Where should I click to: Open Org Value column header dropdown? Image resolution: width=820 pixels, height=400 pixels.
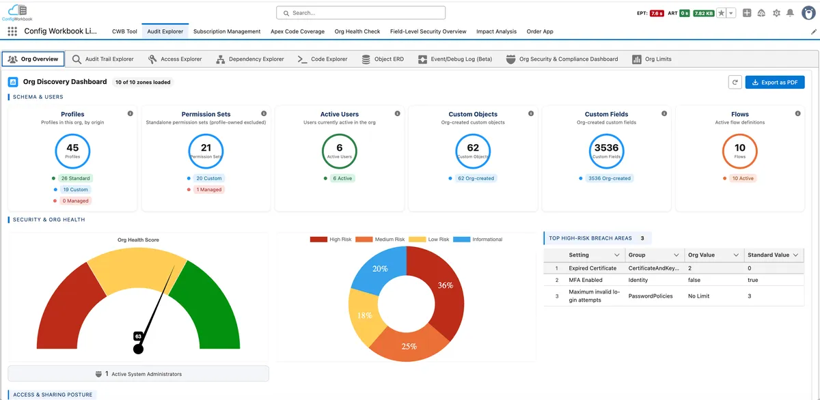tap(736, 255)
